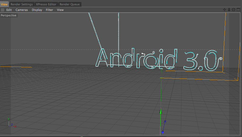Image resolution: width=242 pixels, height=137 pixels.
Task: Open the Filter menu
Action: click(49, 10)
